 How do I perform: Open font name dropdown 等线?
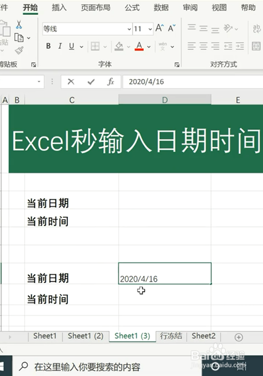click(129, 29)
